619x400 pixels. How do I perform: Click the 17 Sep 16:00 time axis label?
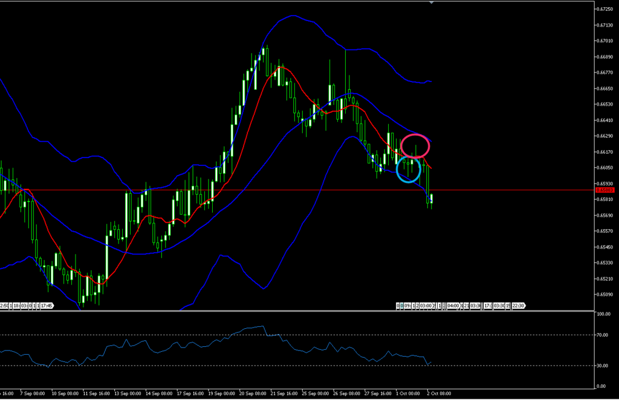pyautogui.click(x=190, y=393)
